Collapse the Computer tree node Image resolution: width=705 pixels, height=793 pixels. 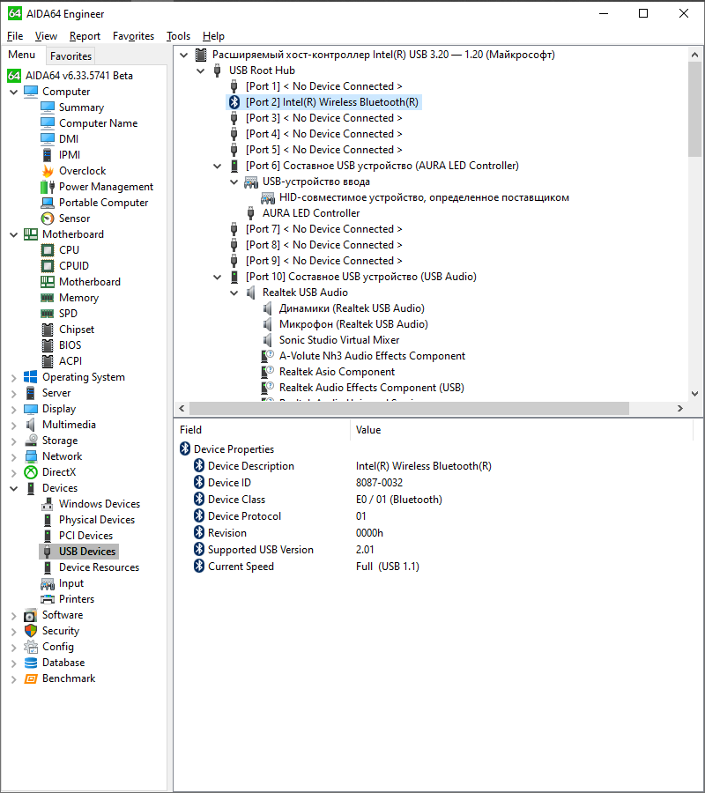pos(14,92)
